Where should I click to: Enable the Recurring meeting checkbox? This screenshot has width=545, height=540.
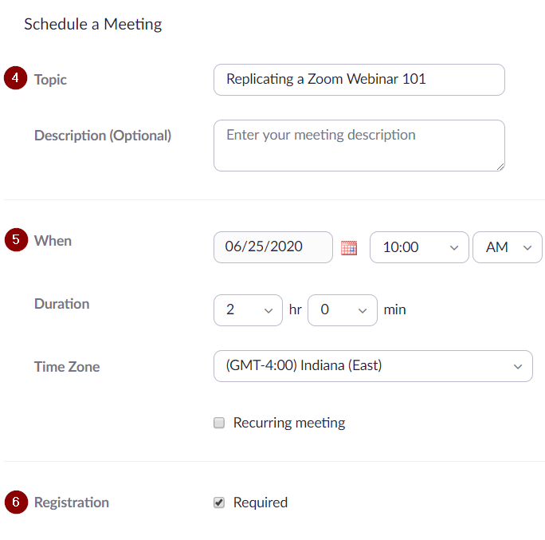pos(219,423)
